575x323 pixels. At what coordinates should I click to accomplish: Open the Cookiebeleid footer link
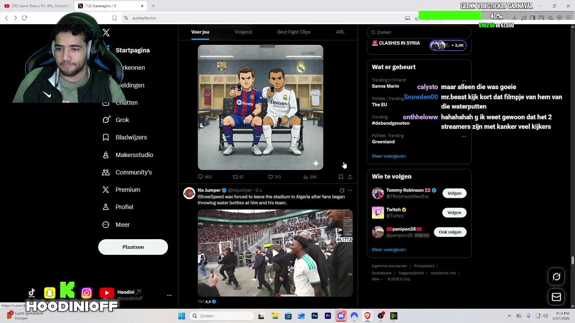click(381, 273)
